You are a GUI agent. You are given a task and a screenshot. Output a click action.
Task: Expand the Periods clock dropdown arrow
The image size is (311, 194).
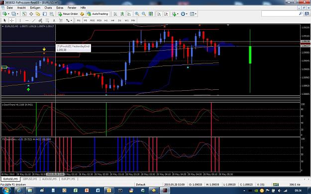tap(187, 14)
